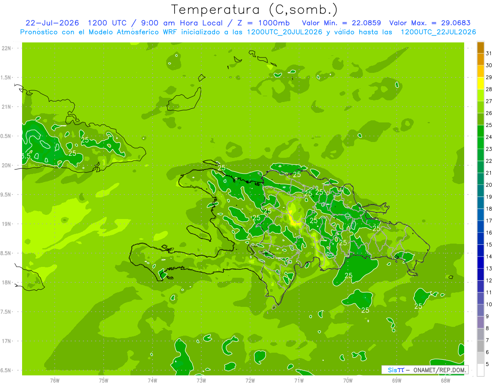Viewport: 500px width, 386px height.
Task: Click the dark orange colorbar swatch above 31
Action: pyautogui.click(x=480, y=47)
